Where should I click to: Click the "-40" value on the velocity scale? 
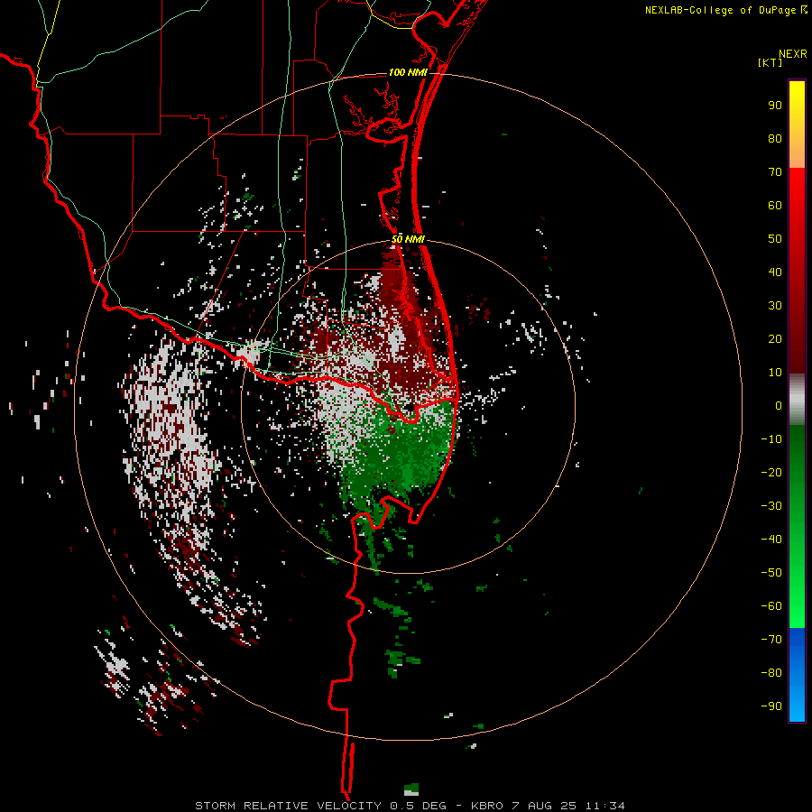[x=771, y=540]
